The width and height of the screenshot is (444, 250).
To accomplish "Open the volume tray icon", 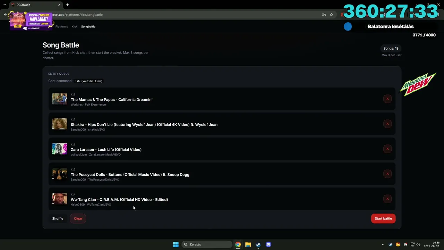I will (418, 244).
